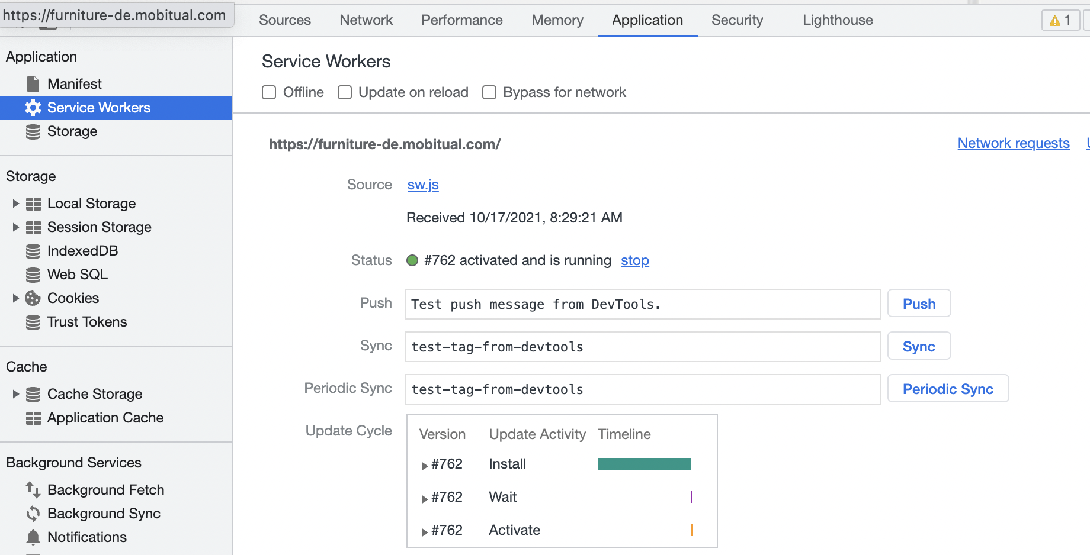Screen dimensions: 1090x555
Task: Open the Lighthouse panel
Action: [836, 20]
